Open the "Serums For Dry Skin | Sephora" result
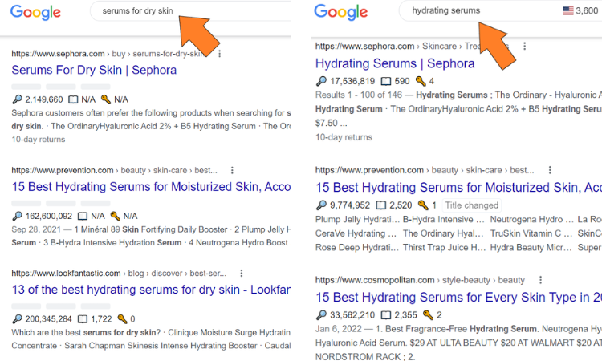 94,70
